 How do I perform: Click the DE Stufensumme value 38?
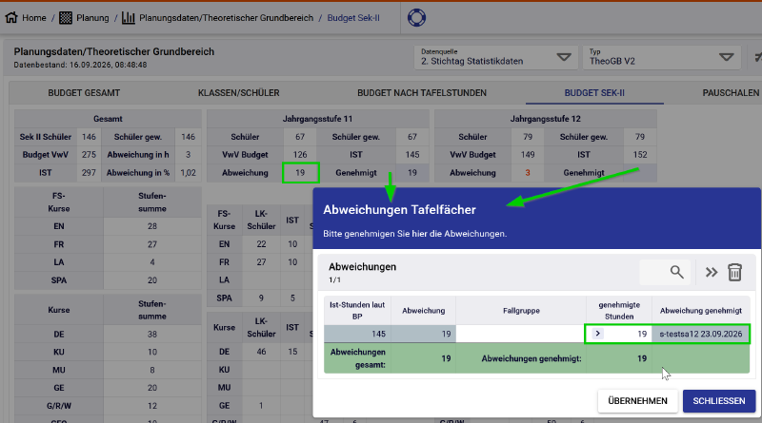click(152, 335)
